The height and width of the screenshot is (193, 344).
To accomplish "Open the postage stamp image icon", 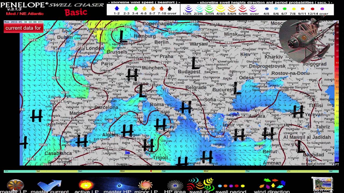I will [x=322, y=184].
